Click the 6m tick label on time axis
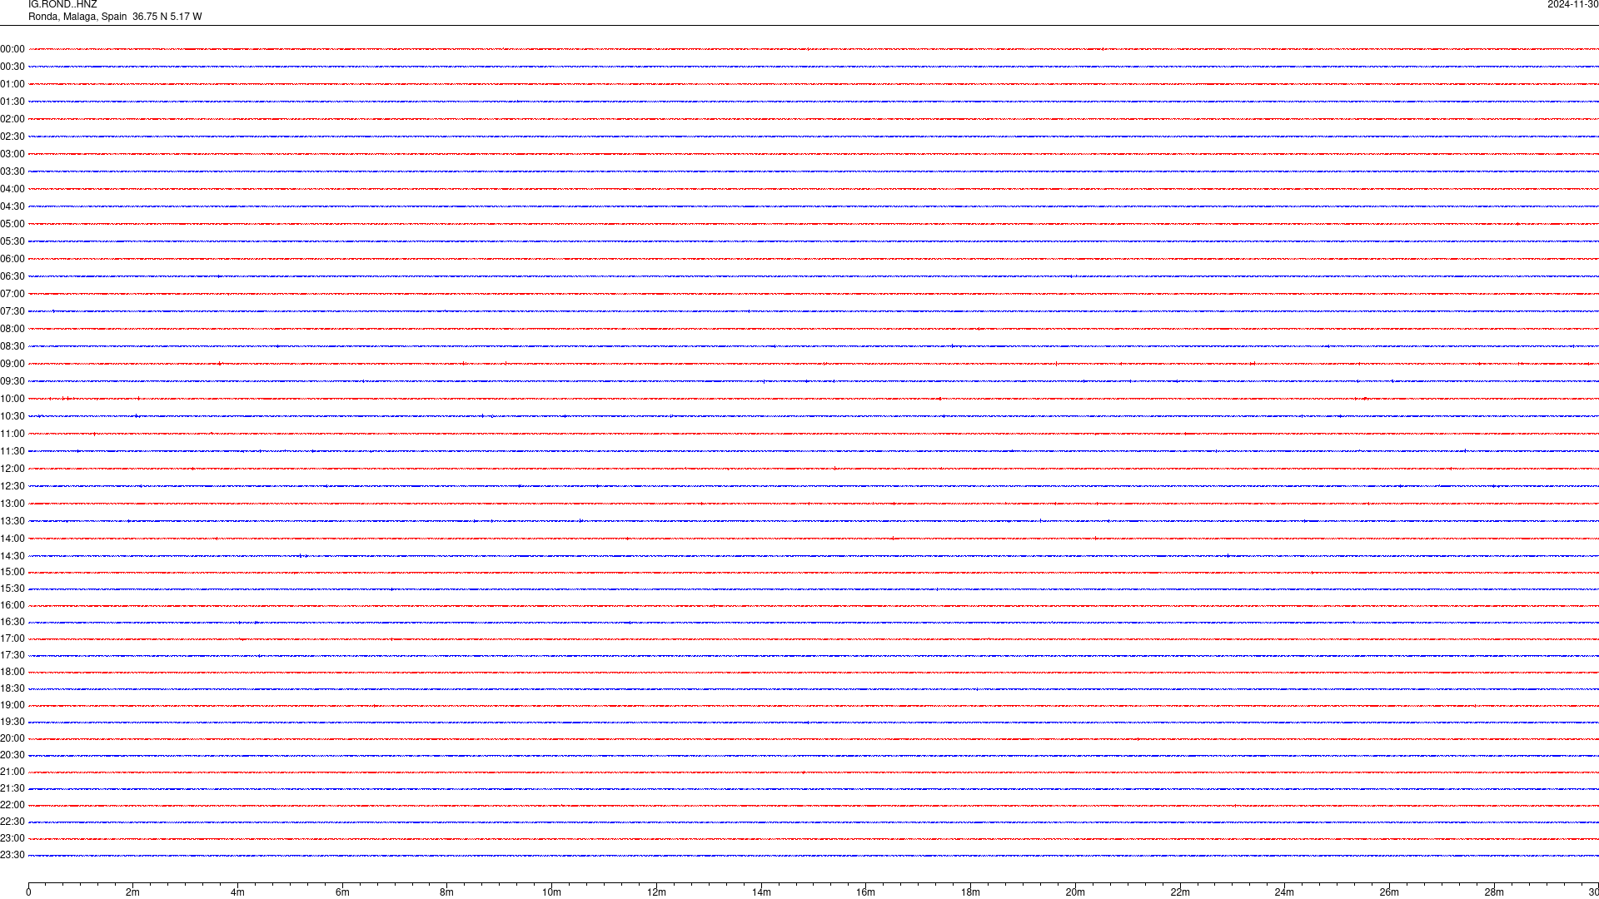 point(342,892)
